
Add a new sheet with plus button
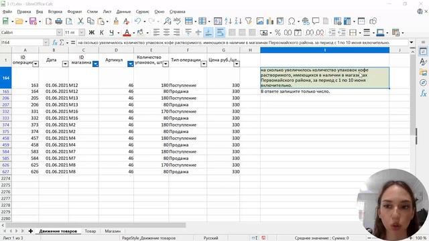(x=31, y=231)
